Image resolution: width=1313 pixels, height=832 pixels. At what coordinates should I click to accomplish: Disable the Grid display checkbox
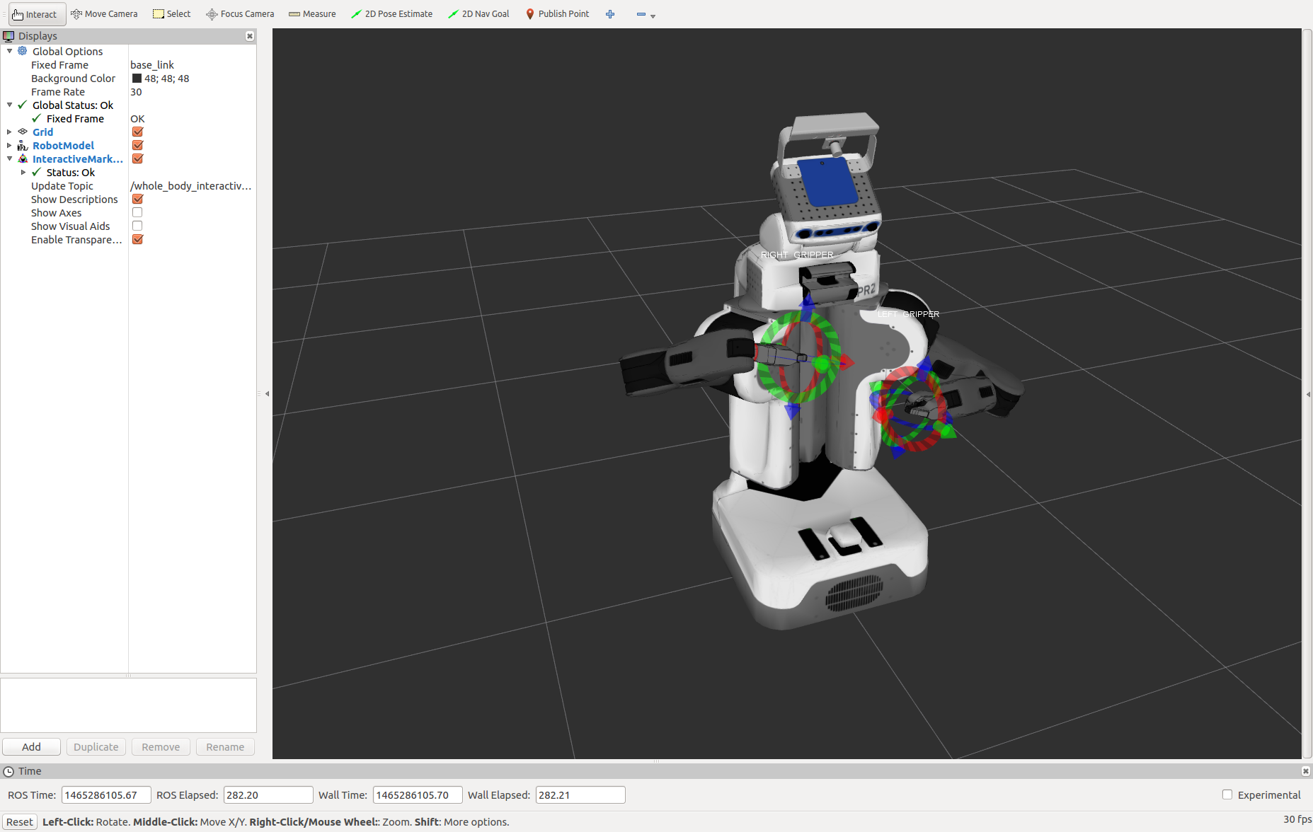137,132
